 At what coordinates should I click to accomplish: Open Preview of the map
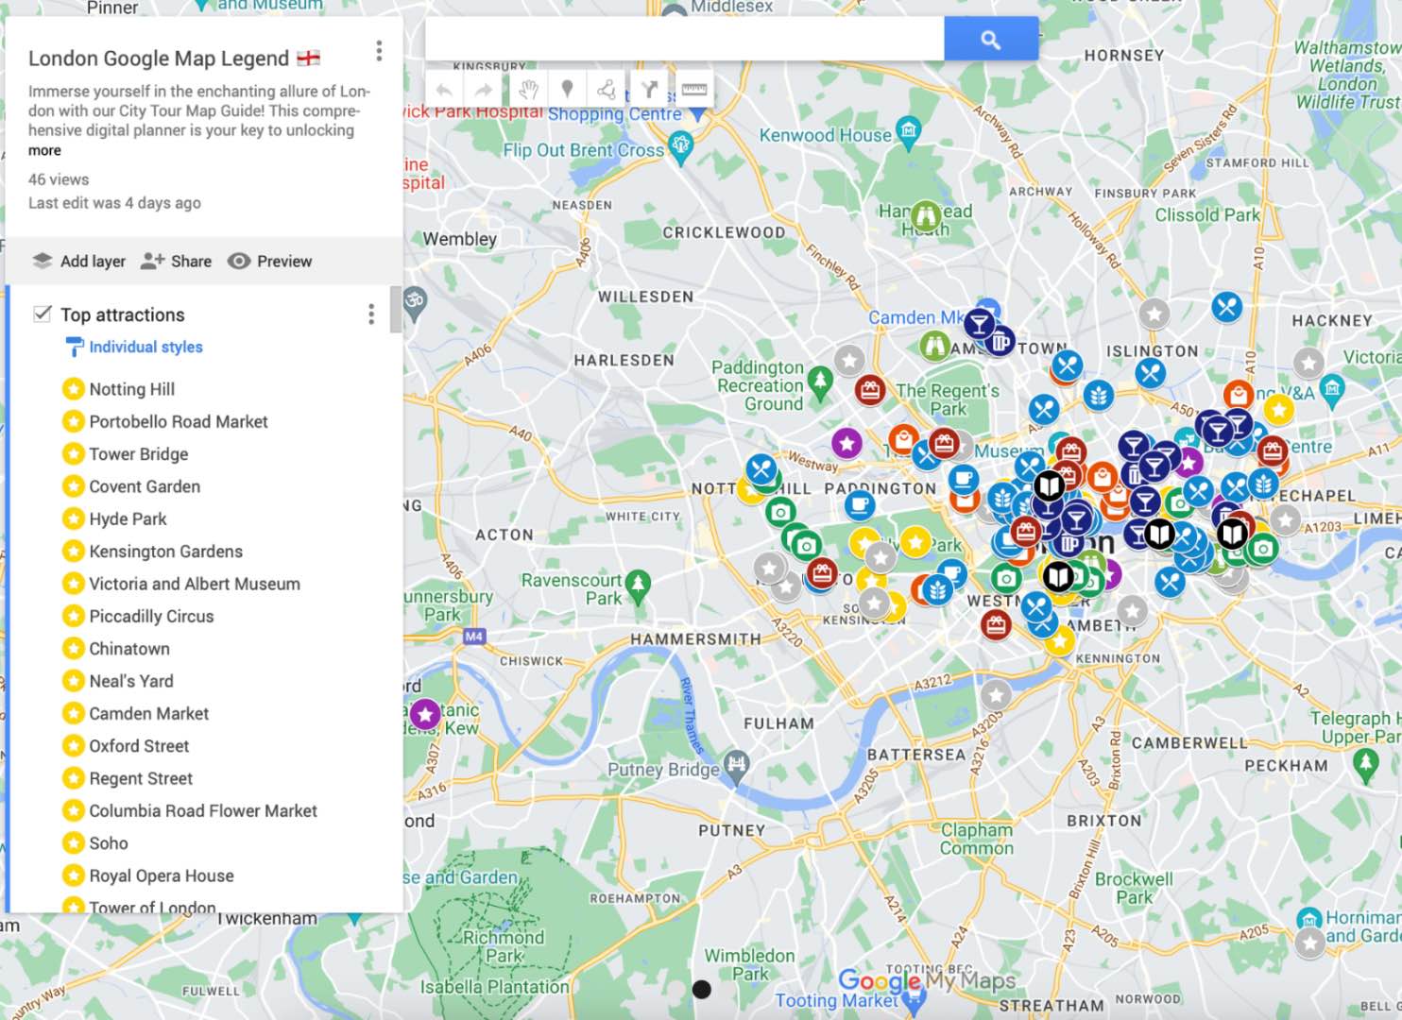click(x=270, y=262)
